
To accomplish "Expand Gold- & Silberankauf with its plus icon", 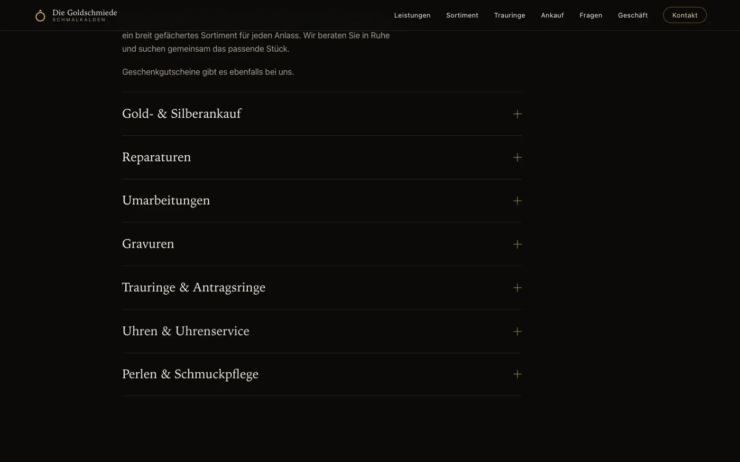I will [x=517, y=114].
